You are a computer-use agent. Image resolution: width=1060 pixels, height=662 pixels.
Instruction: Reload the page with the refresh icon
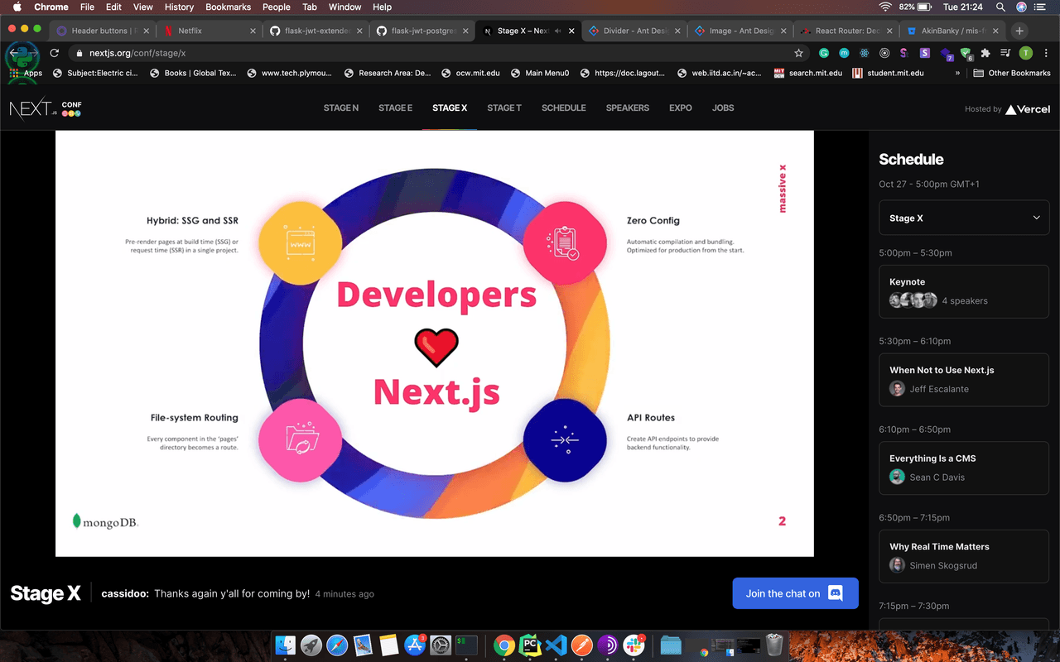click(55, 53)
